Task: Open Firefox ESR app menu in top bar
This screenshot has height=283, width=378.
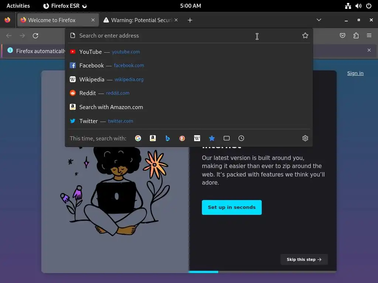Action: [x=65, y=6]
